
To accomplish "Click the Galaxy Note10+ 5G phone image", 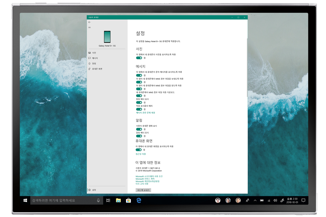I will pos(107,37).
